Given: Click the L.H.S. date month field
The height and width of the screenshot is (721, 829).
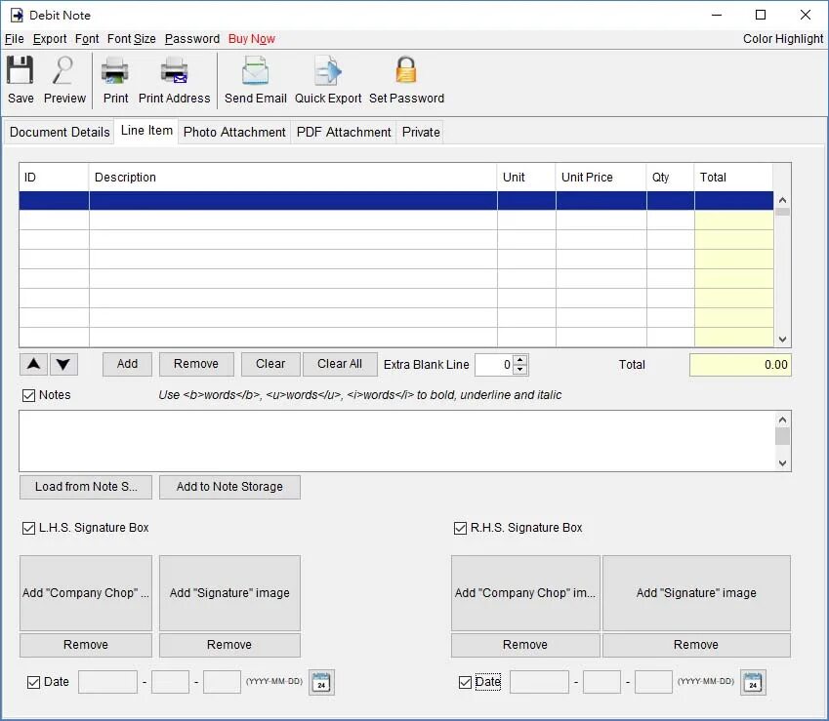Looking at the screenshot, I should (170, 682).
